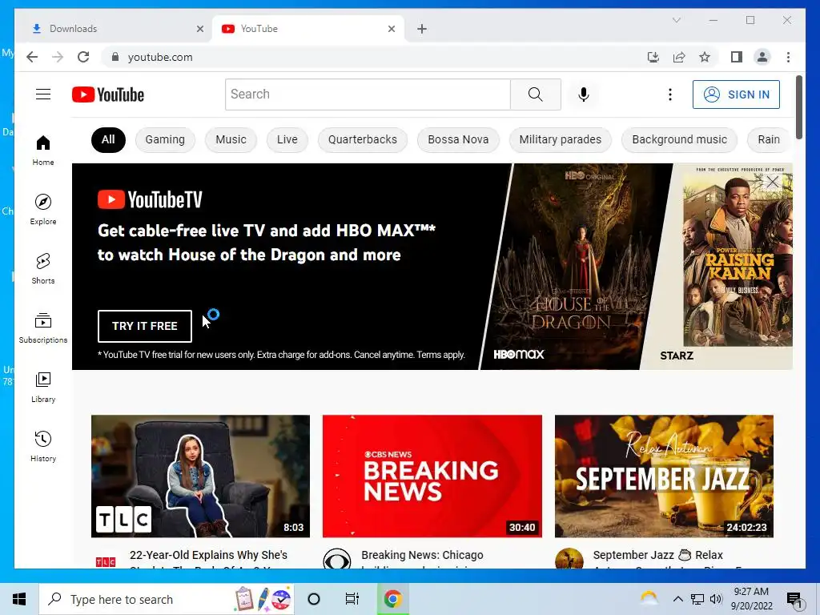Screen dimensions: 820x615
Task: Switch to the Downloads tab
Action: click(x=114, y=29)
